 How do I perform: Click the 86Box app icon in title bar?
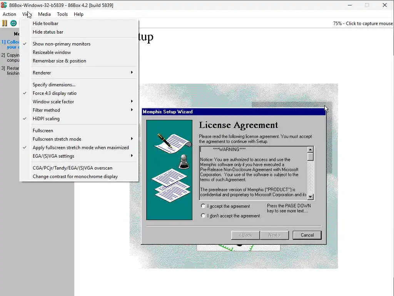pyautogui.click(x=4, y=5)
